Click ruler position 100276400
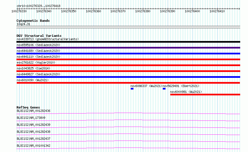 [x=192, y=11]
